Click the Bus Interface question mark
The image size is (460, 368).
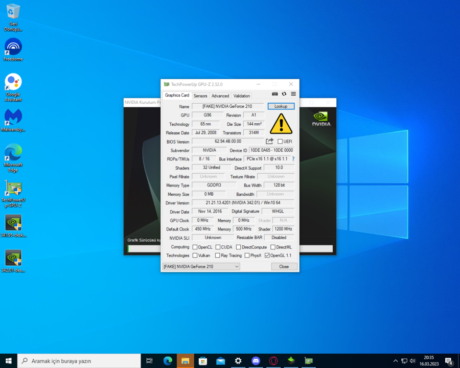click(x=293, y=159)
